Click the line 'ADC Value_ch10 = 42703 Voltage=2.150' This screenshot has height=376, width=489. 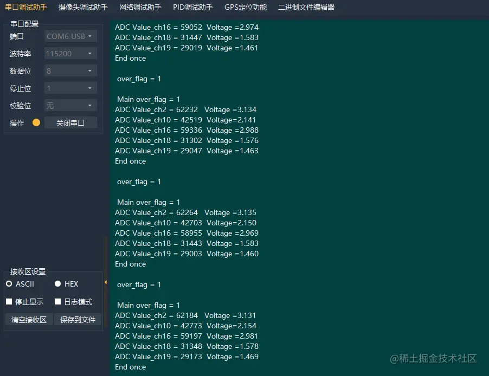[x=185, y=223]
